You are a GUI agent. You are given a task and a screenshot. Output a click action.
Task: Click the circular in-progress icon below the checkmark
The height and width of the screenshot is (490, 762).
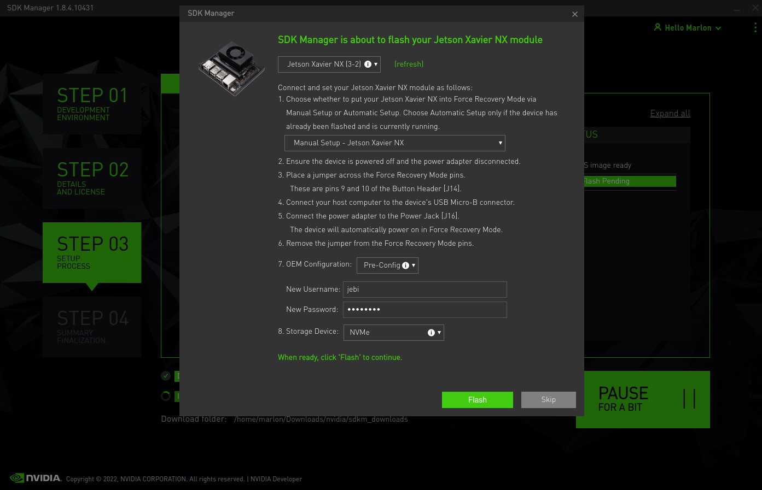coord(166,396)
